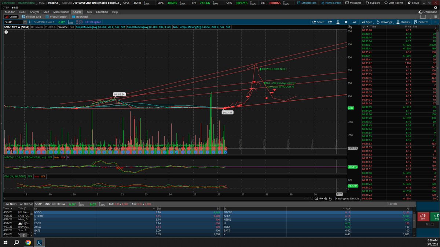The height and width of the screenshot is (247, 440).
Task: Click the zoom in magnifier on chart
Action: (317, 198)
